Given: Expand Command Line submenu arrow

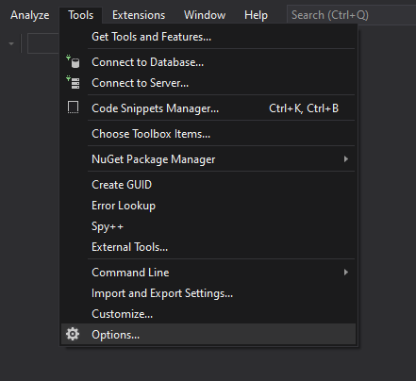Looking at the screenshot, I should [346, 273].
